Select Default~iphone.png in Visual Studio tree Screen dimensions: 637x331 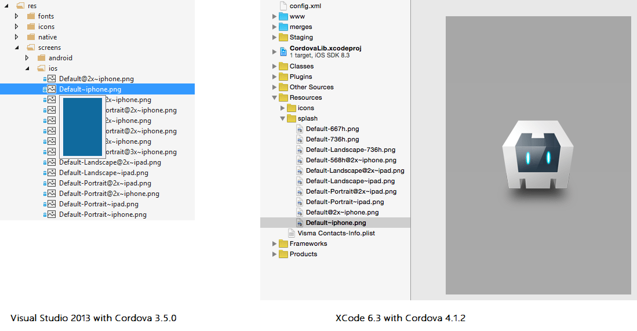pos(97,89)
